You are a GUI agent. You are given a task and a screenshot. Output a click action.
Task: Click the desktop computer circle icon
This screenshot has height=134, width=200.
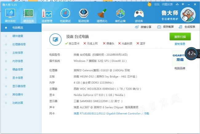[55, 39]
